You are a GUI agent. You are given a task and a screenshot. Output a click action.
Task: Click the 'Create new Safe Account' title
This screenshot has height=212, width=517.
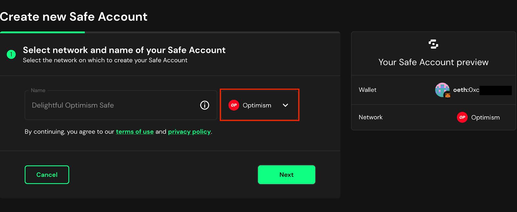pyautogui.click(x=74, y=17)
